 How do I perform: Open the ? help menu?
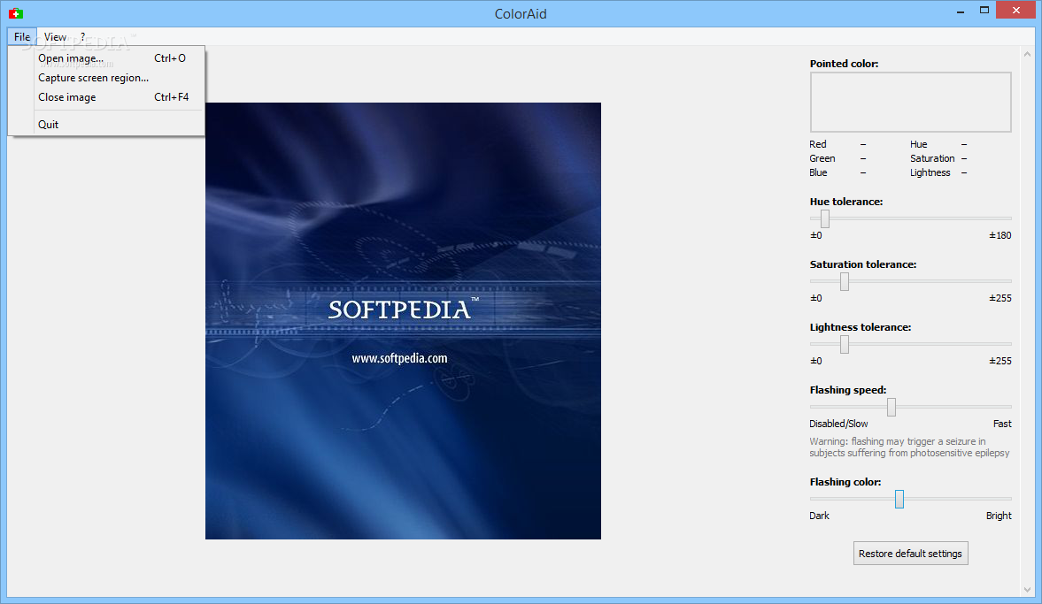click(x=83, y=37)
